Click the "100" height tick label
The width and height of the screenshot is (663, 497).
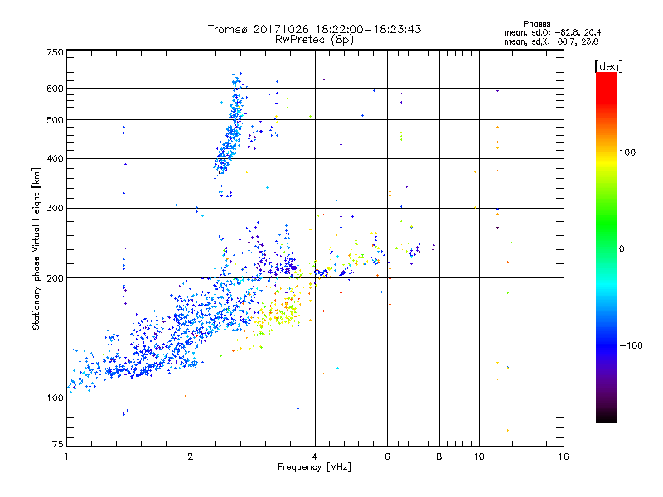(x=55, y=398)
